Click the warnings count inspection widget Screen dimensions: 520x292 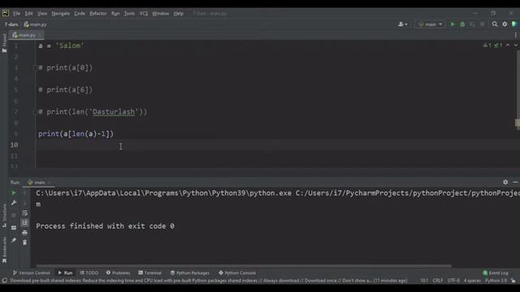(487, 45)
